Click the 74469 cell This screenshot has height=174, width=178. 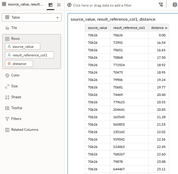tap(129, 95)
